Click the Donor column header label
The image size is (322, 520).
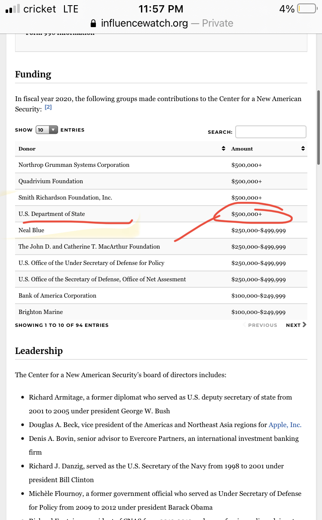click(x=27, y=148)
